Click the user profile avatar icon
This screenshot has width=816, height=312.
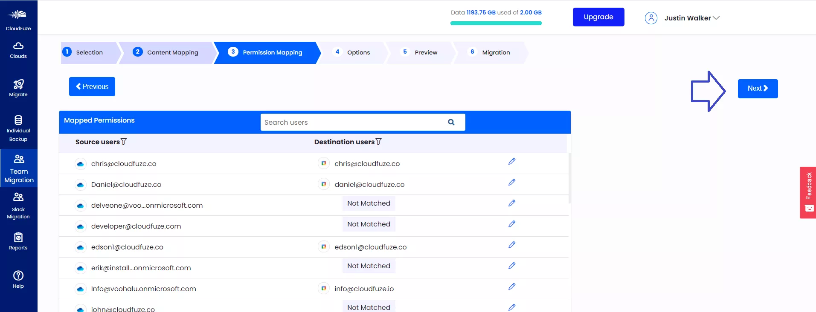(651, 18)
